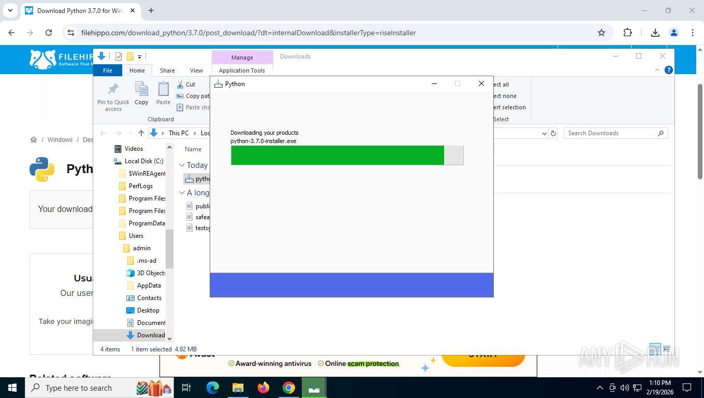Select Desktop in navigation tree
This screenshot has height=398, width=704.
148,310
